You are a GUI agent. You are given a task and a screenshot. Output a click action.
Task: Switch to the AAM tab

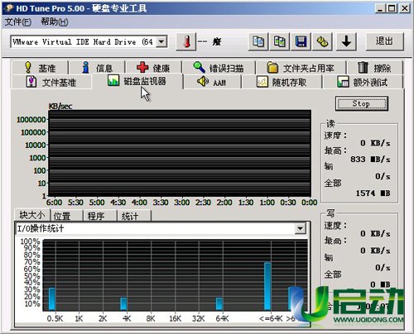click(212, 82)
